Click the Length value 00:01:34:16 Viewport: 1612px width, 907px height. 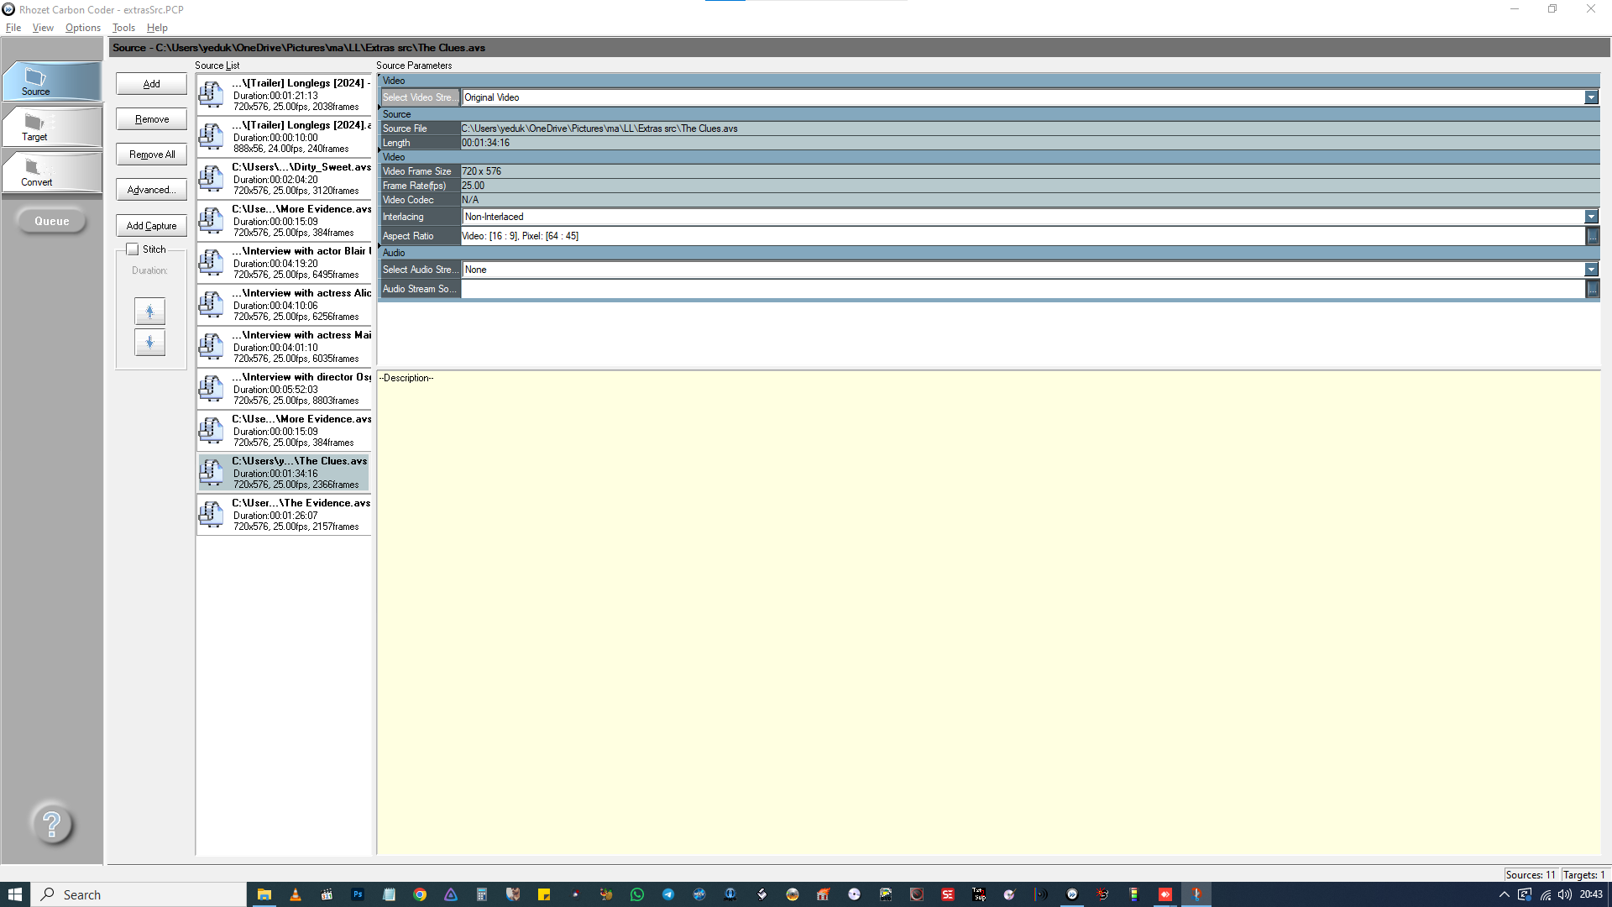(x=485, y=143)
